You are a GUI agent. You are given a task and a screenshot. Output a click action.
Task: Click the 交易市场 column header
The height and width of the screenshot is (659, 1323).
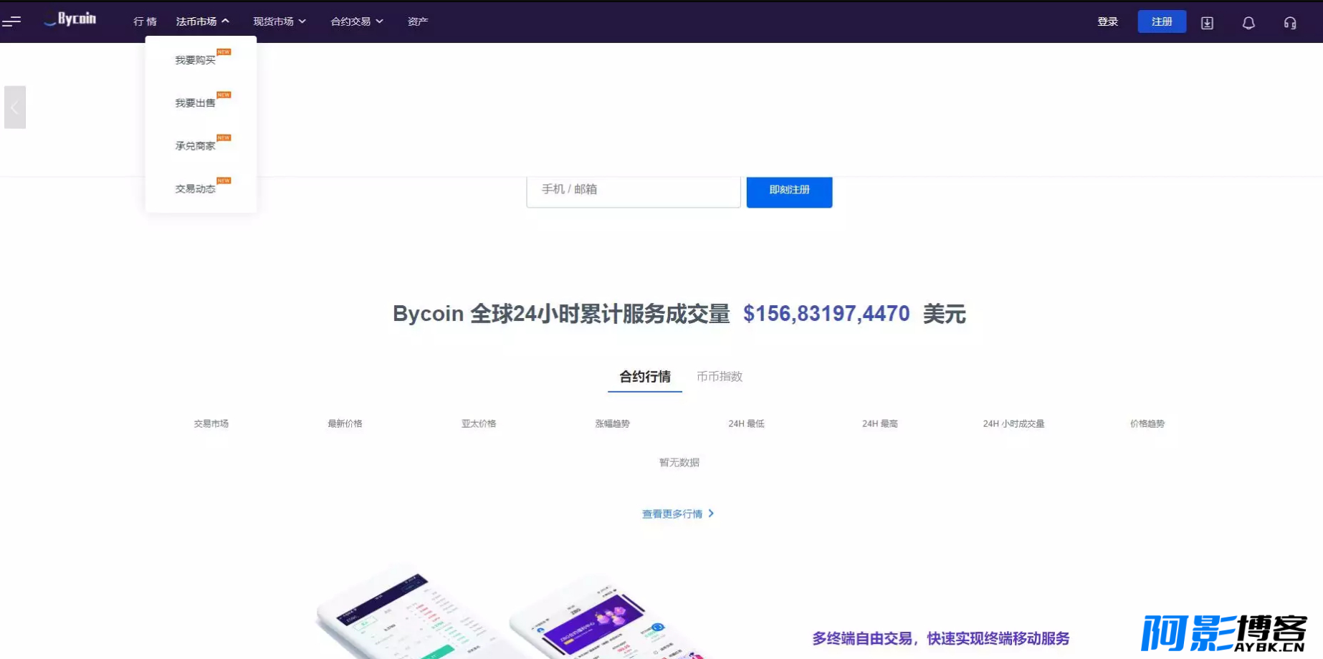coord(211,424)
